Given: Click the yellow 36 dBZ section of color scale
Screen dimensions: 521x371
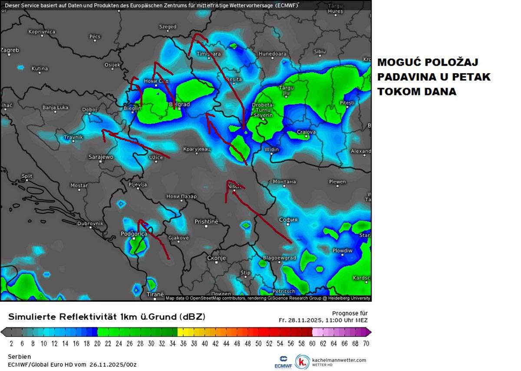Looking at the screenshot, I should [x=183, y=332].
